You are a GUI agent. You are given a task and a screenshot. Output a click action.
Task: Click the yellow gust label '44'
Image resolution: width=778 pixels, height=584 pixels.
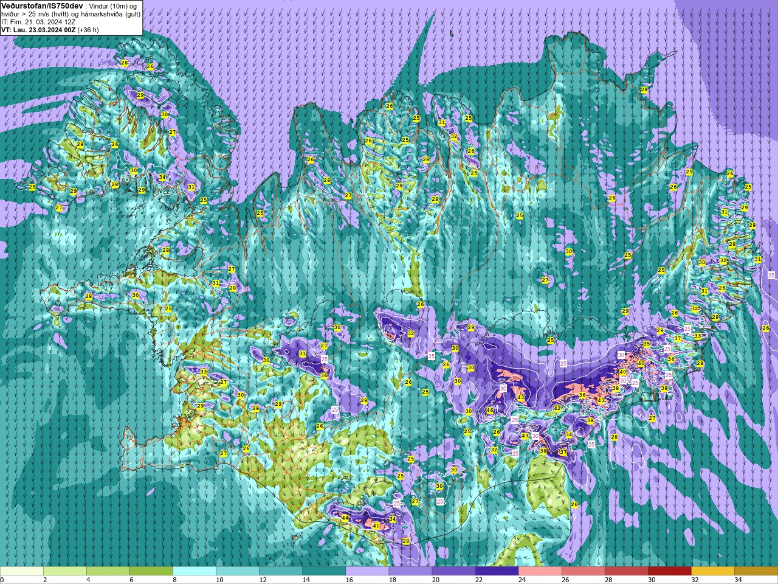[x=345, y=518]
